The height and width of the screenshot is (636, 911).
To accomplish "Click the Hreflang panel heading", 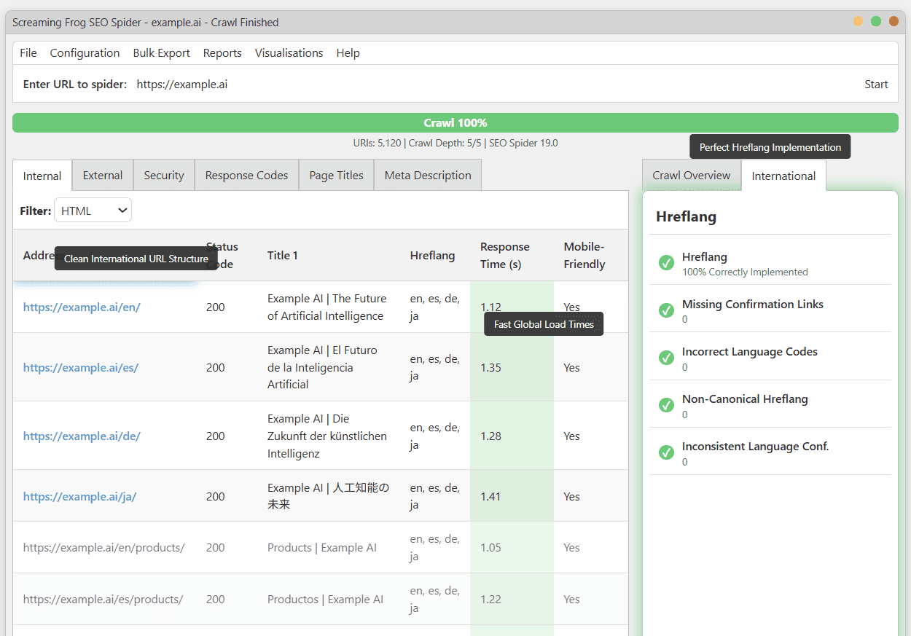I will (686, 216).
